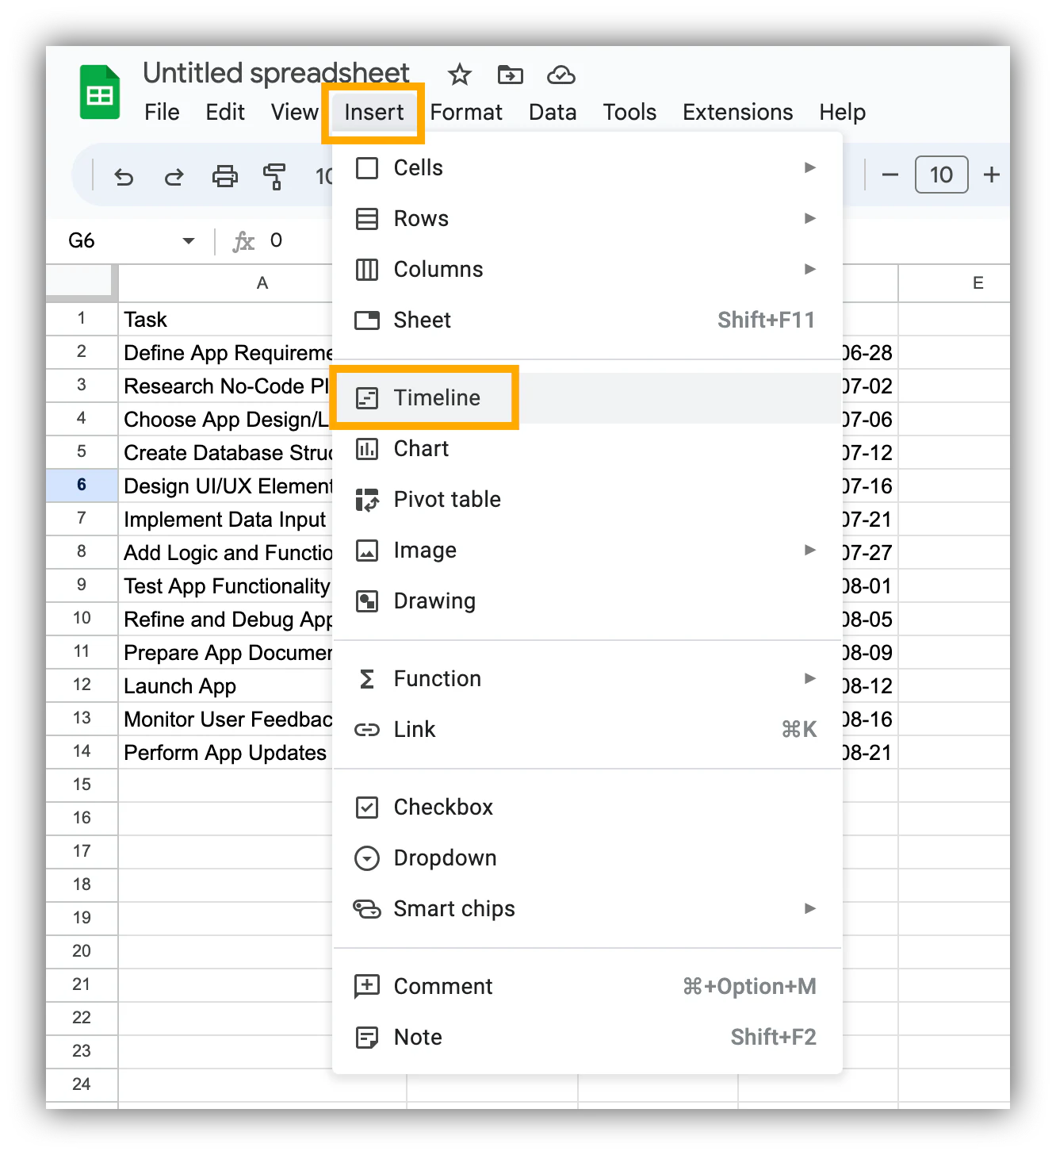Insert a Timeline
Screen dimensions: 1056x1155
pos(587,398)
